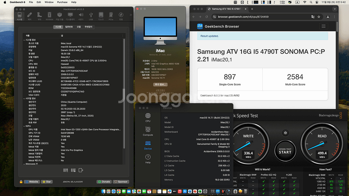
Task: Open the Geekbench Browser hamburger menu
Action: tap(323, 26)
